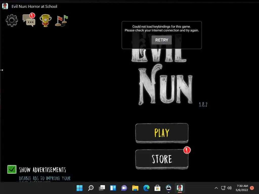This screenshot has width=259, height=194.
Task: Open the clock showing 7:30 AM
Action: click(x=242, y=188)
